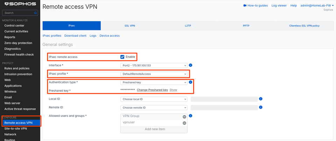Click the info icon for Local ID
The height and width of the screenshot is (141, 336).
(261, 99)
